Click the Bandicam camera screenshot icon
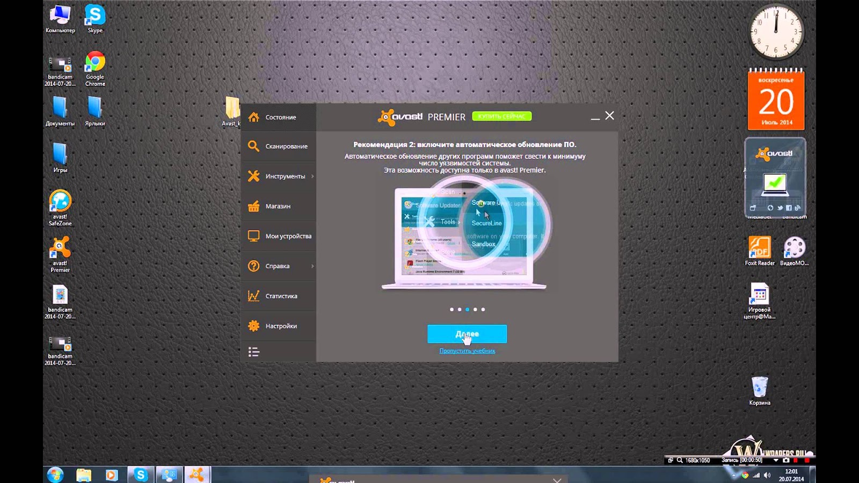The height and width of the screenshot is (483, 859). tap(786, 460)
